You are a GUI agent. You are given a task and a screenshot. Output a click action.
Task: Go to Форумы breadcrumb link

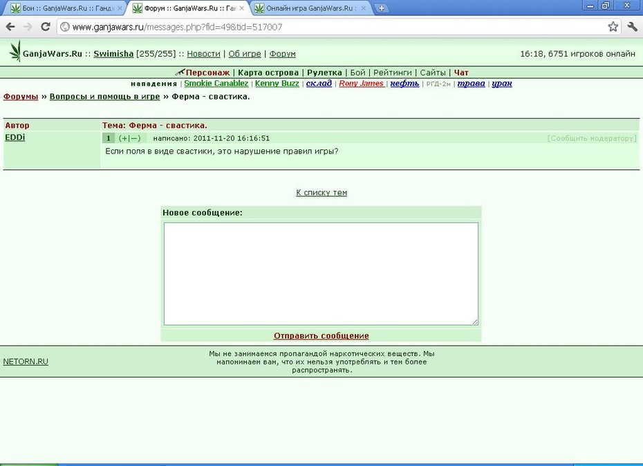pos(21,96)
